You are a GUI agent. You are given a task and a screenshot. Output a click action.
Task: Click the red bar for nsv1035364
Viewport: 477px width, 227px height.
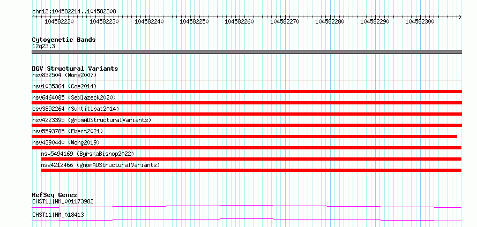click(x=247, y=92)
